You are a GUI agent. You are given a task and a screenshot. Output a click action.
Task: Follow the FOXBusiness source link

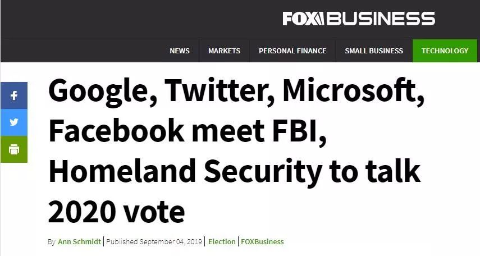coord(263,241)
